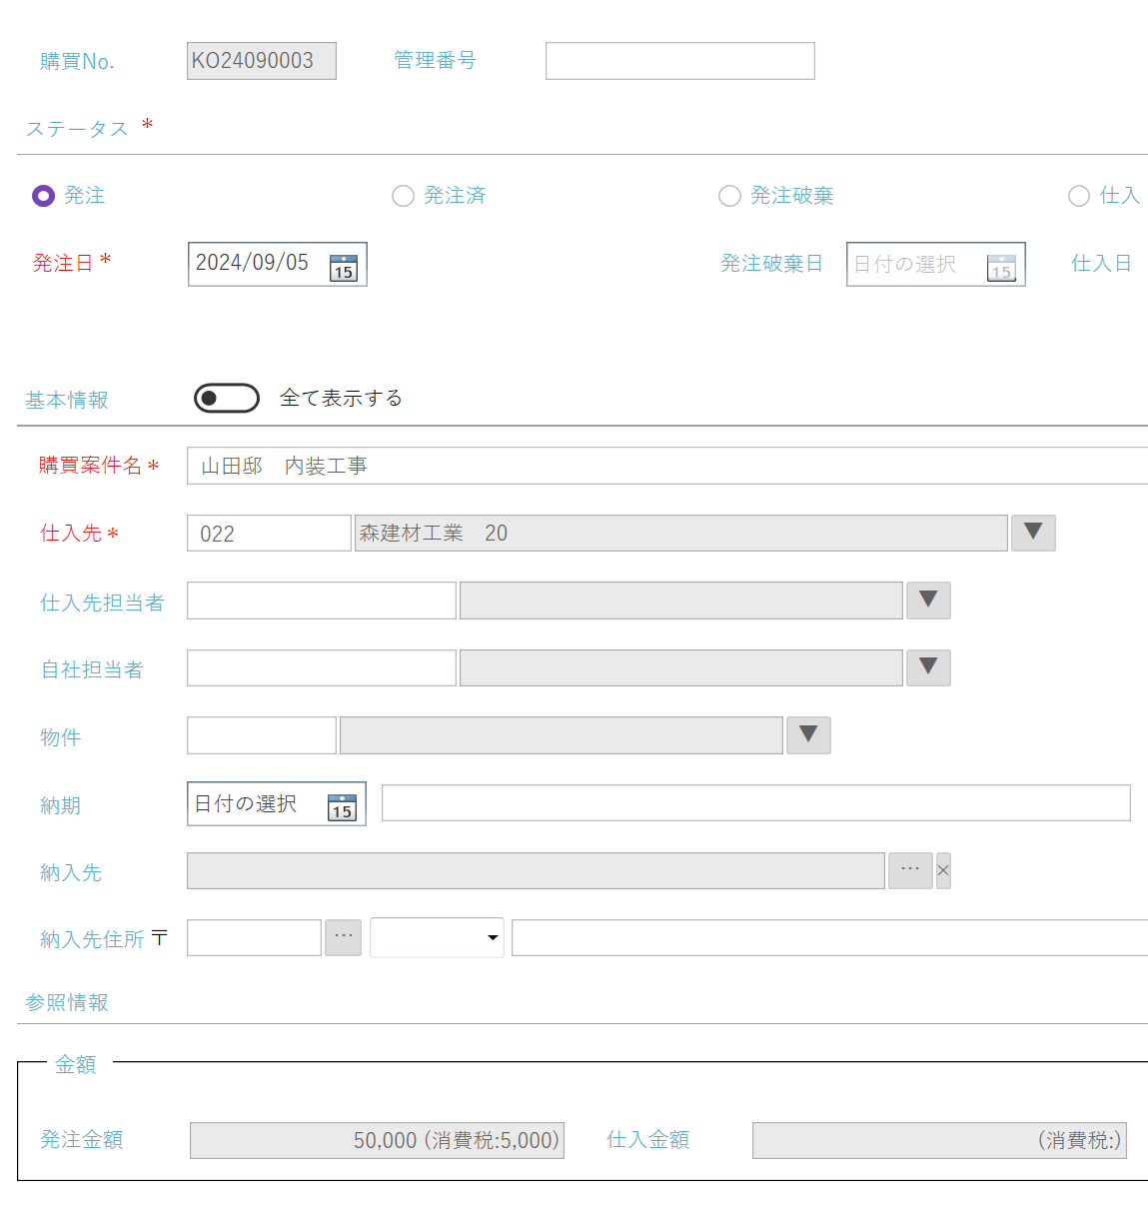This screenshot has height=1221, width=1148.
Task: Select the 仕入 status radio button
Action: click(1079, 196)
